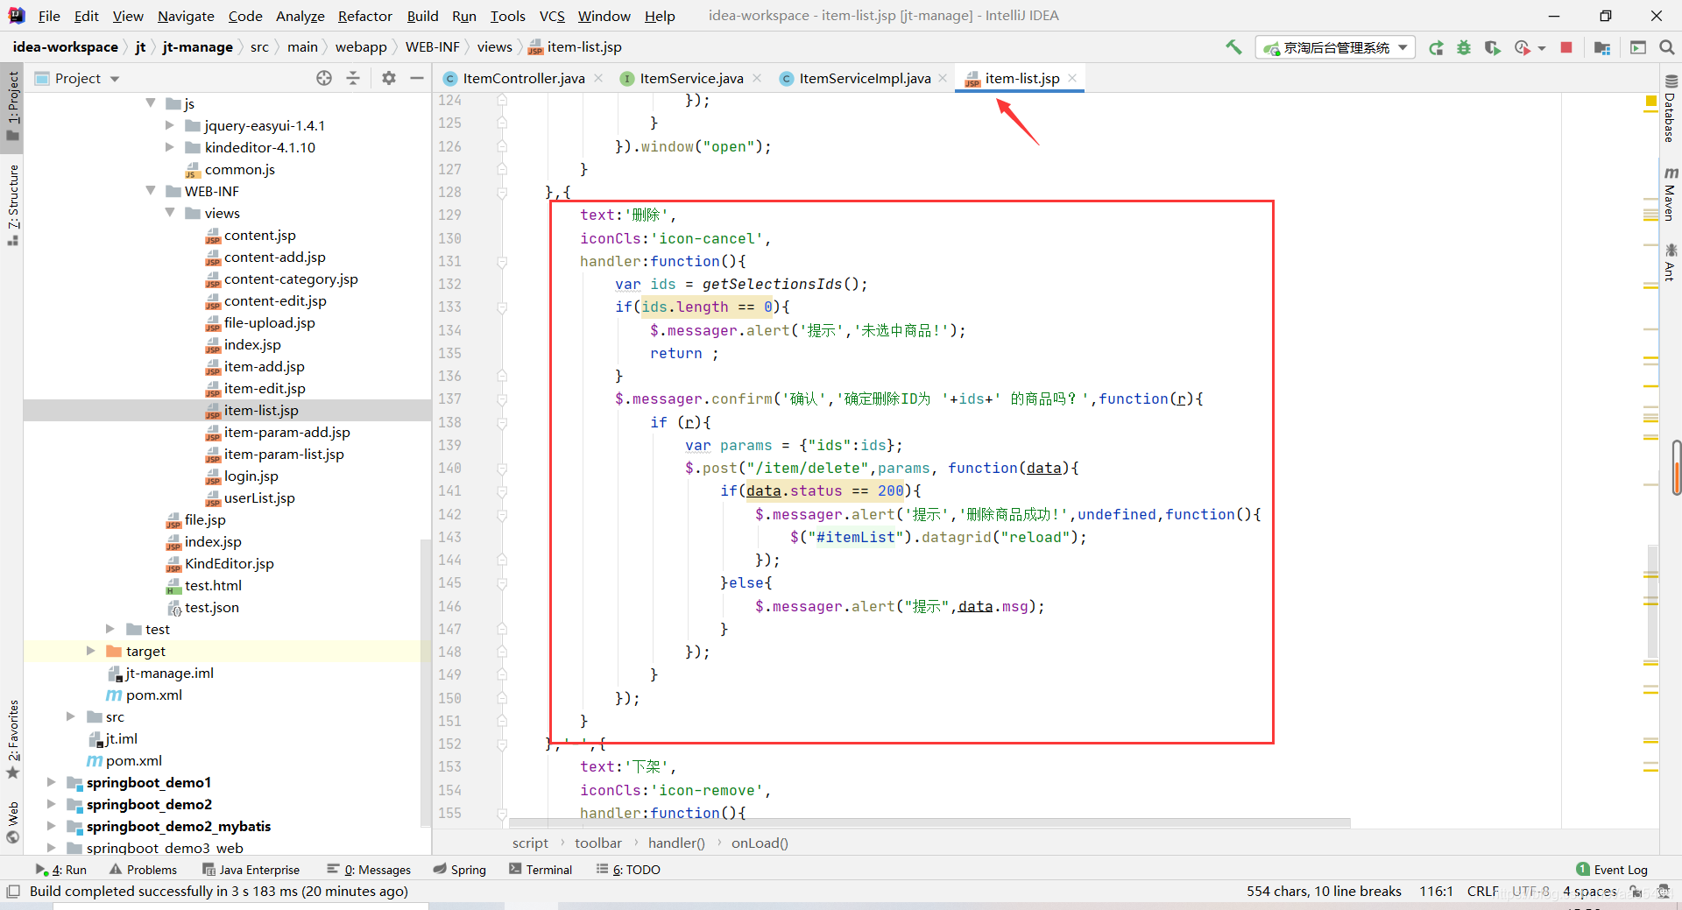Open Ant tool window
Image resolution: width=1682 pixels, height=910 pixels.
(x=1671, y=263)
